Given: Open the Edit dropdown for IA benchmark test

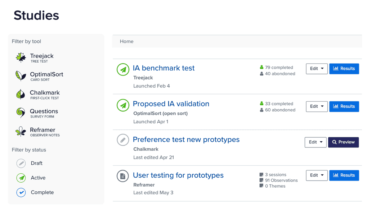Looking at the screenshot, I should click(x=317, y=69).
